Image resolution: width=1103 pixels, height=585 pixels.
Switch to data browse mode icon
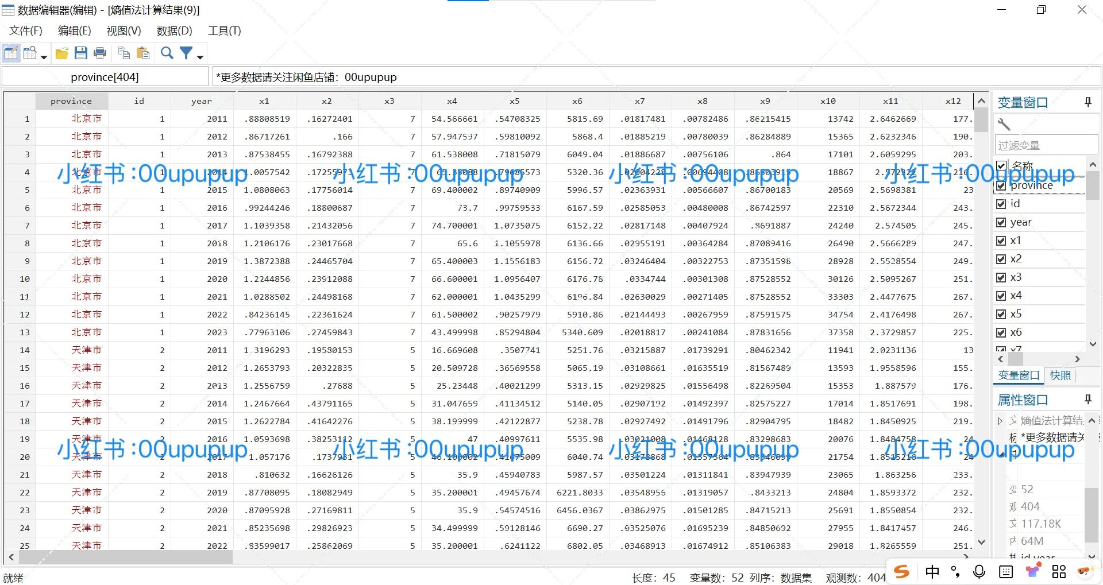[30, 53]
